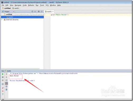Click the editor gutter beside line one
This screenshot has width=133, height=101.
click(47, 15)
